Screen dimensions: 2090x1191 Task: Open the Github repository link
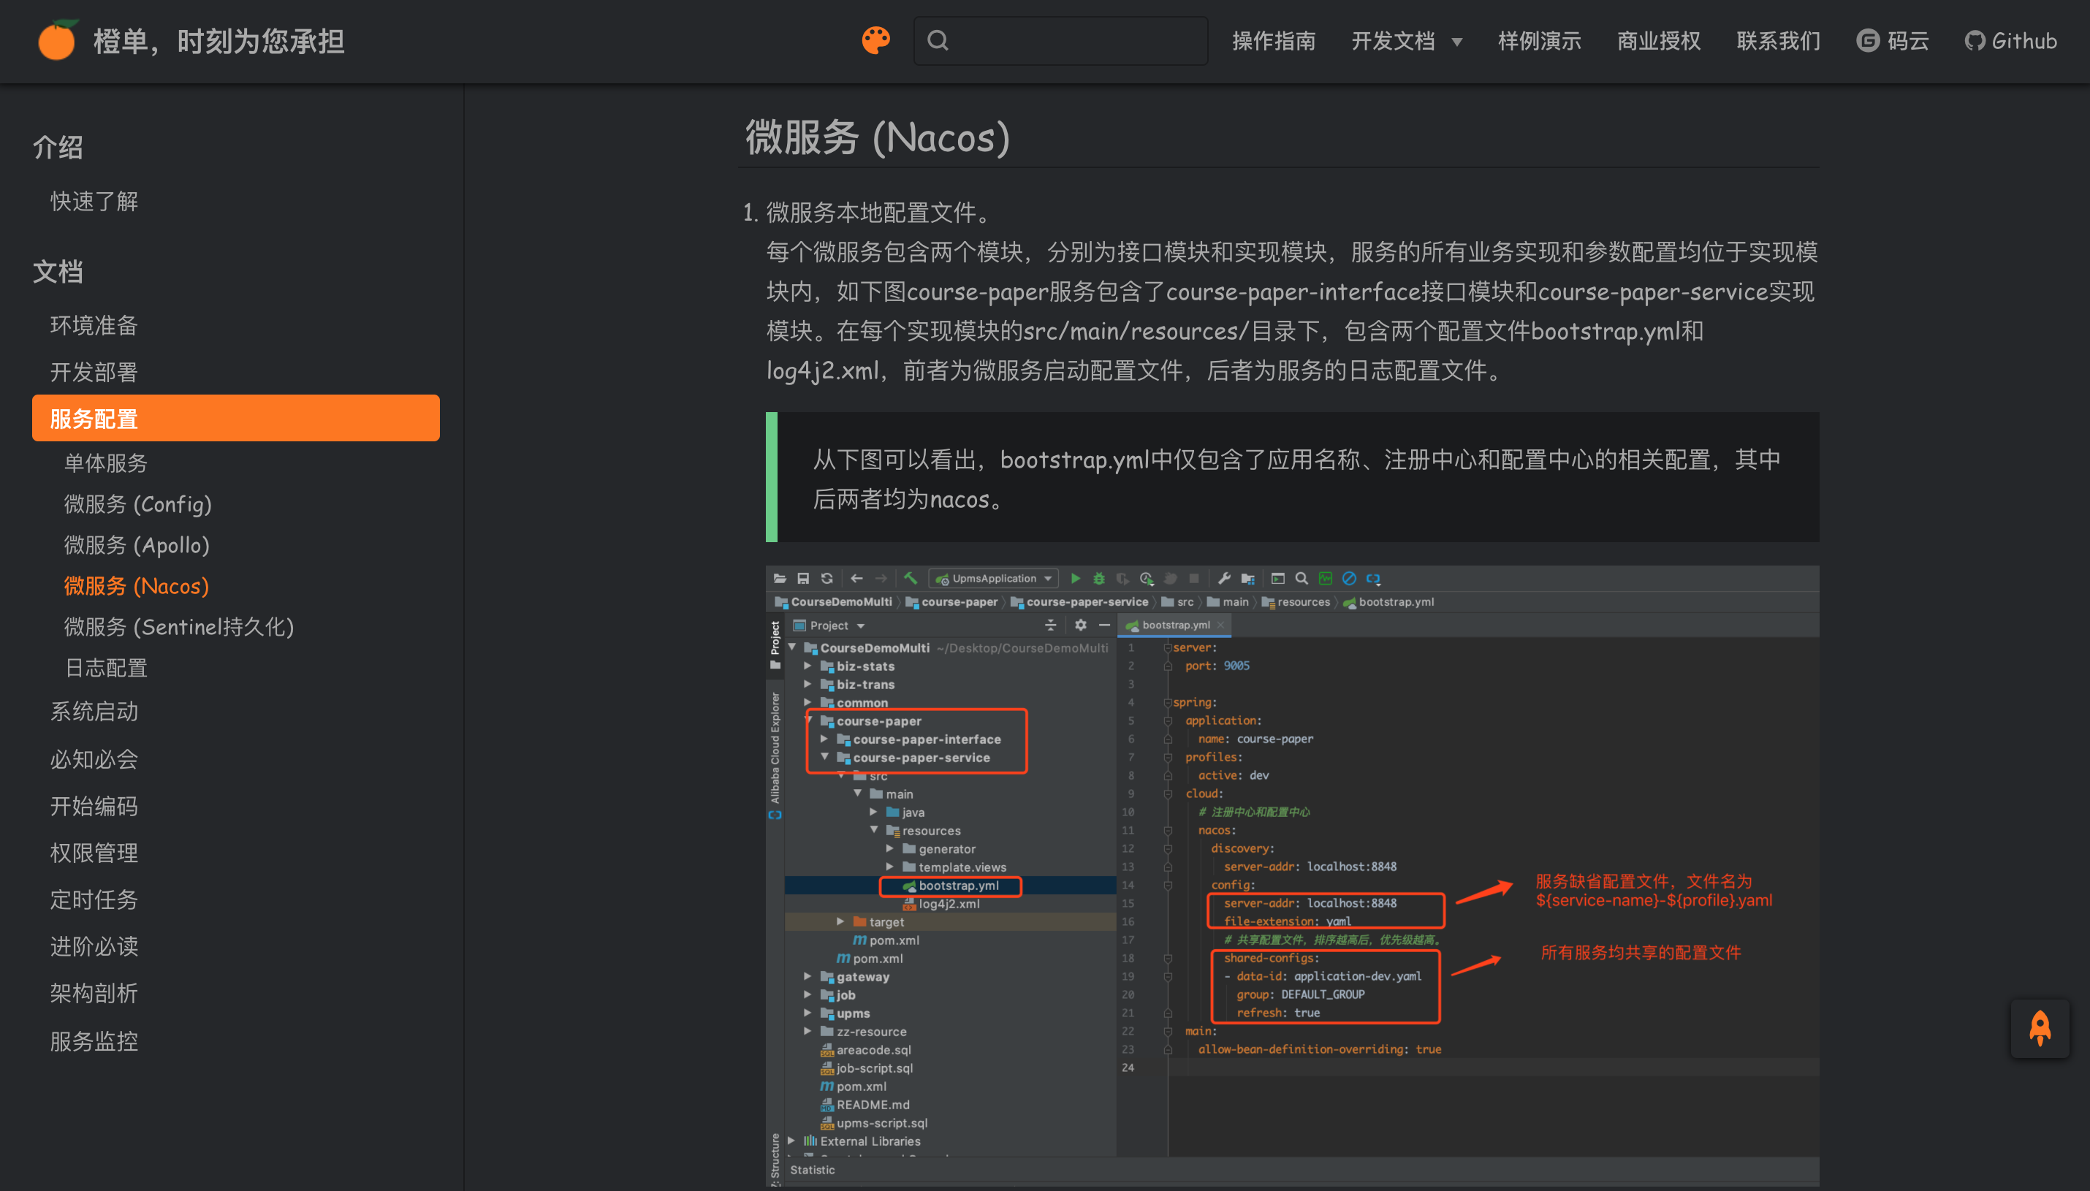2010,41
